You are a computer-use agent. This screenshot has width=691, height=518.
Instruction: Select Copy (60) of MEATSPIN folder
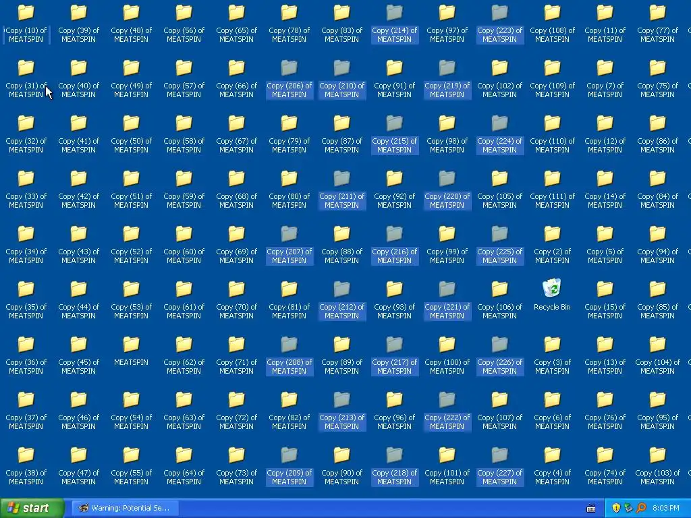point(184,244)
